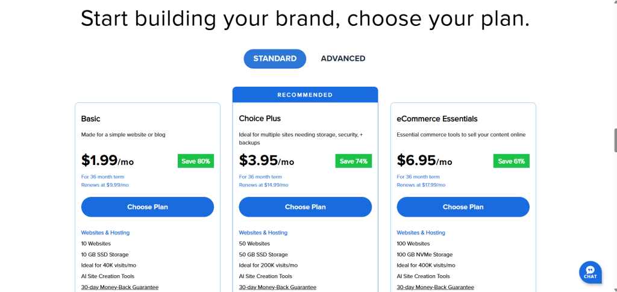Click Websites & Hosting heading under eCommerce Essentials

(421, 232)
